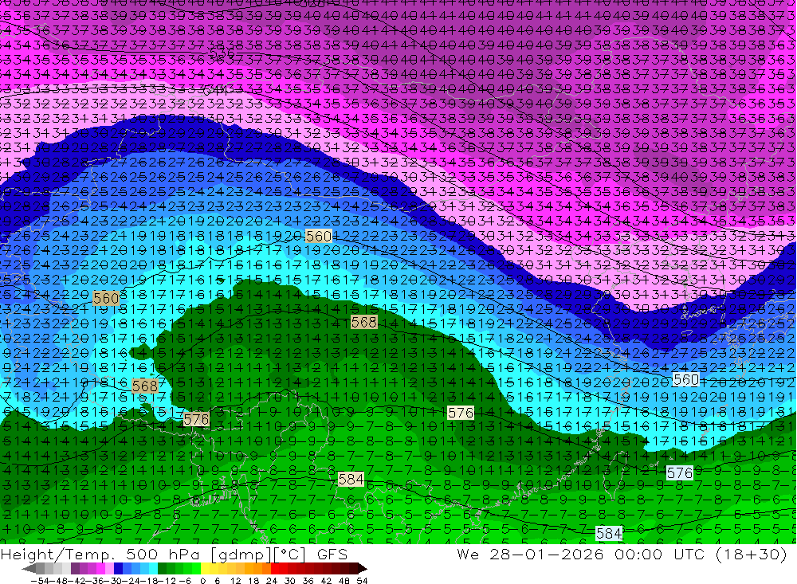The image size is (797, 584).
Task: Click the positive "42" legend value
Action: tap(326, 581)
